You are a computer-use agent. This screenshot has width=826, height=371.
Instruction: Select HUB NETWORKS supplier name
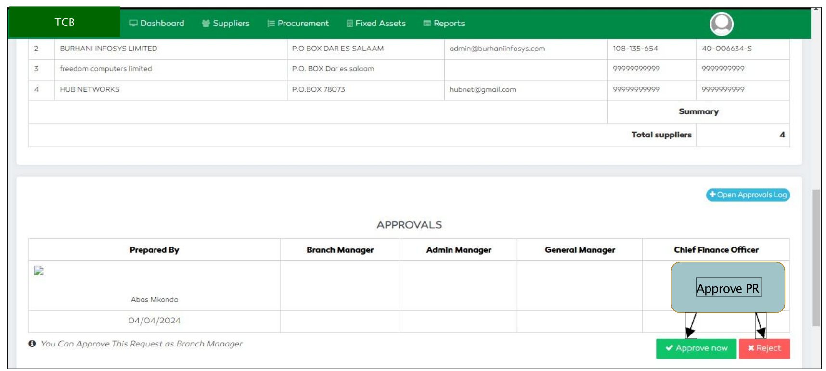(x=90, y=89)
